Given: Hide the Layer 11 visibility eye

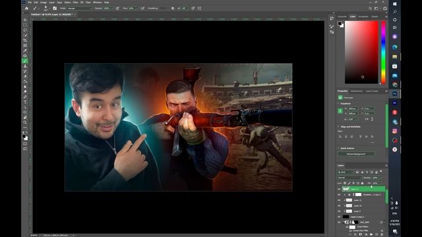Looking at the screenshot, I should pyautogui.click(x=339, y=200).
